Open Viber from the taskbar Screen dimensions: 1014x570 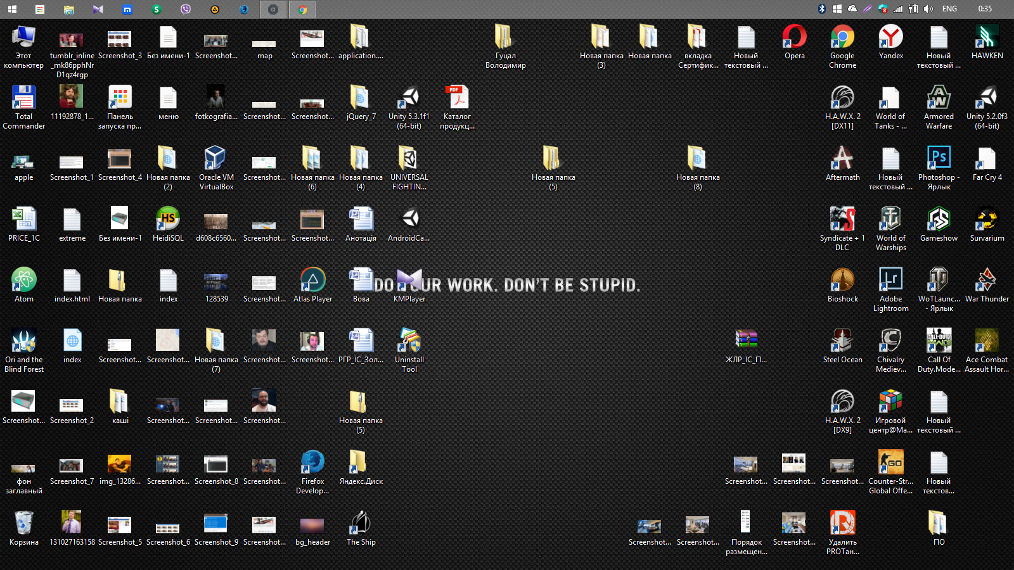pyautogui.click(x=186, y=9)
